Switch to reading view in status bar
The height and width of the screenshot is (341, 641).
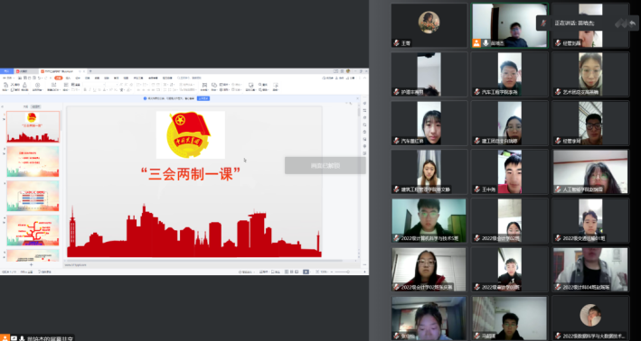[x=297, y=272]
